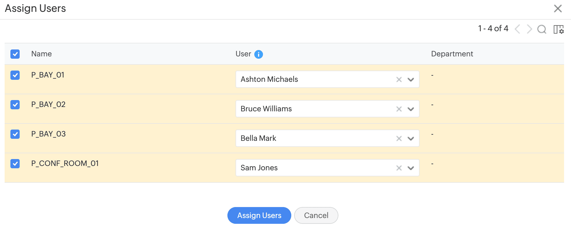
Task: Uncheck the P_CONF_ROOM_01 row checkbox
Action: click(15, 164)
